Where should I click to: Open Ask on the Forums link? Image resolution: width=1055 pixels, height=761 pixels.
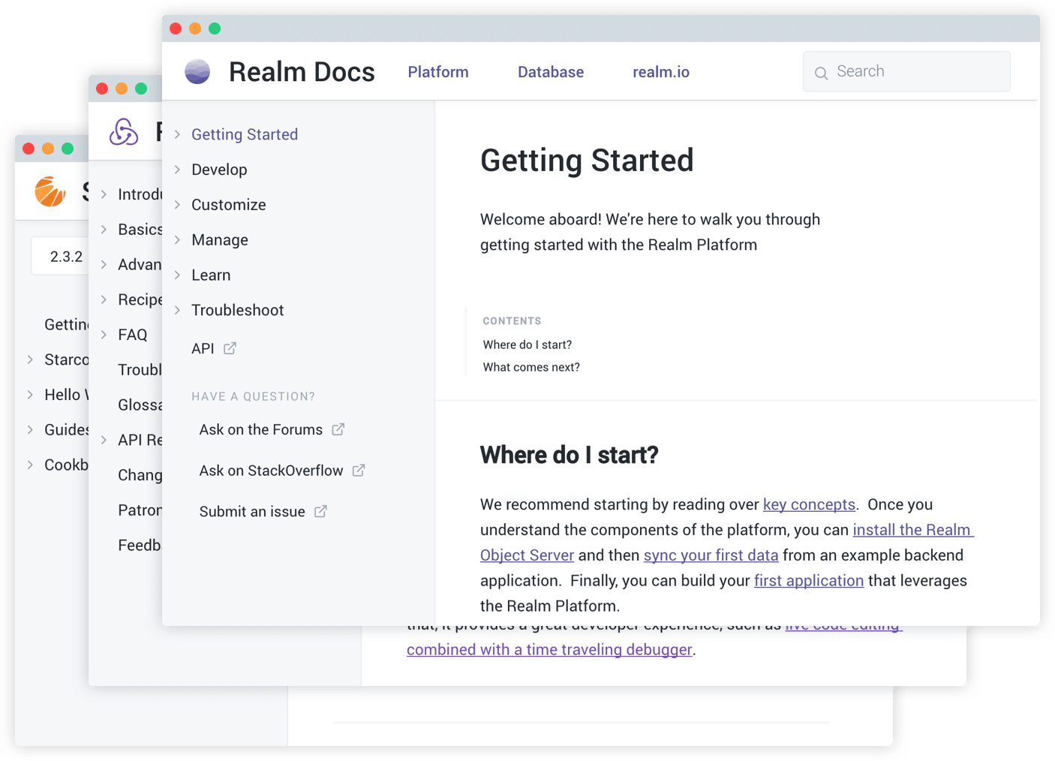point(261,429)
